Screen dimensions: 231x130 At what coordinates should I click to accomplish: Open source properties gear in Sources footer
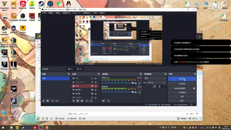click(x=82, y=101)
